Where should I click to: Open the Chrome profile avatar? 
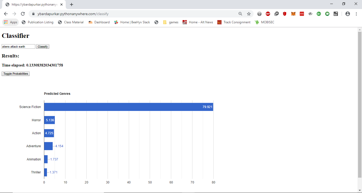pyautogui.click(x=348, y=14)
